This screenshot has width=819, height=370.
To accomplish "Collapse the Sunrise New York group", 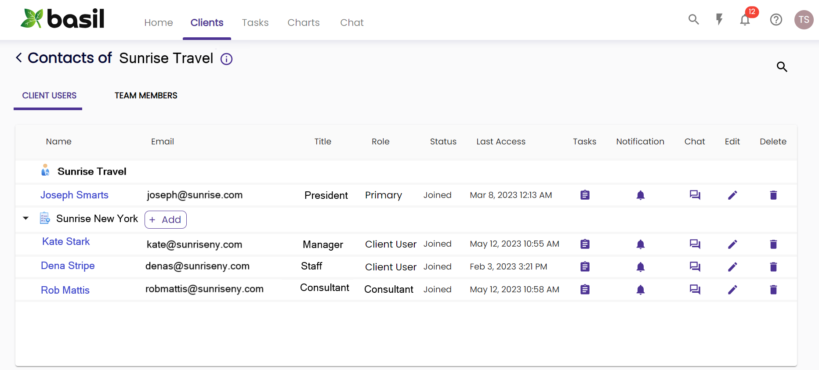I will (26, 218).
